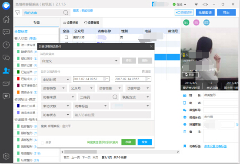240x164 pixels.
Task: Open the 访客年龄 dropdown
Action: pyautogui.click(x=138, y=88)
